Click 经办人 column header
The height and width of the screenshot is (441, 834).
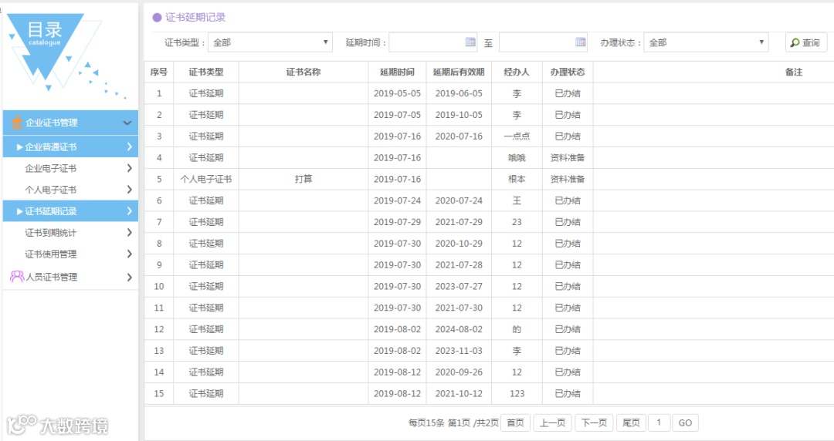[517, 72]
